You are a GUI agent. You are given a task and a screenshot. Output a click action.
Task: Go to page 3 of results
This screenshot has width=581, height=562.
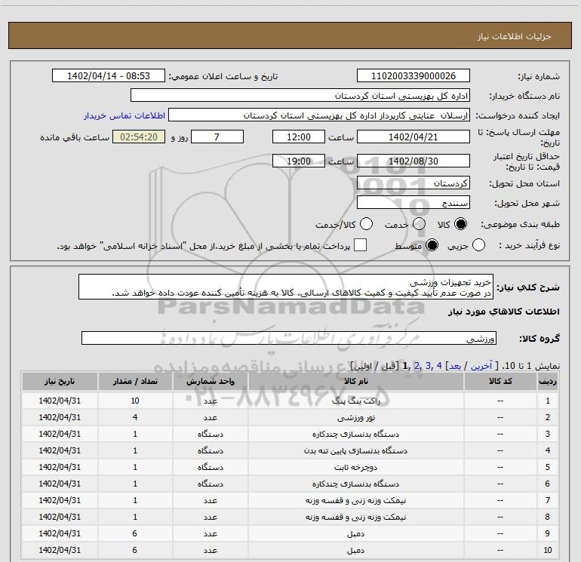428,366
